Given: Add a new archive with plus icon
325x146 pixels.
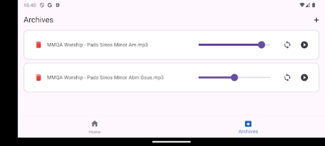Looking at the screenshot, I should [x=316, y=20].
